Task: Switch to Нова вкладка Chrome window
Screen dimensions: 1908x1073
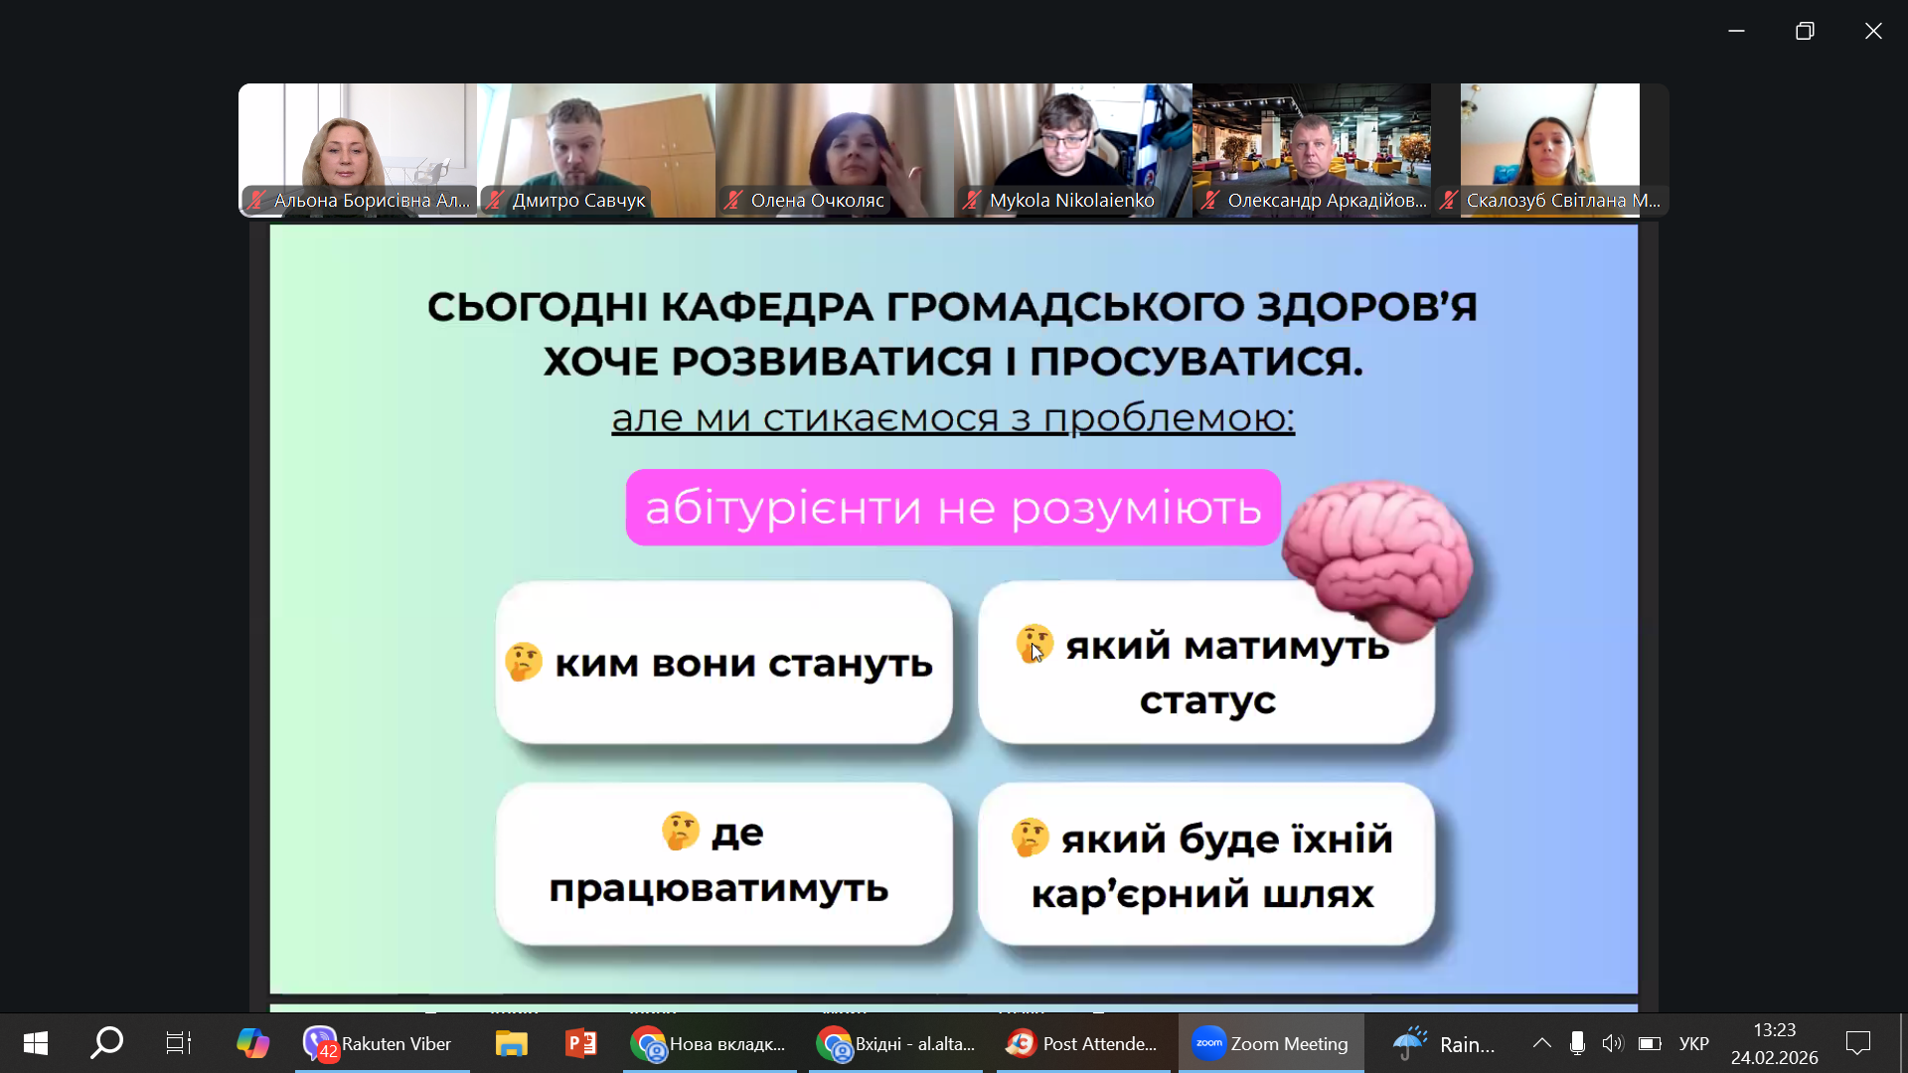Action: point(710,1043)
